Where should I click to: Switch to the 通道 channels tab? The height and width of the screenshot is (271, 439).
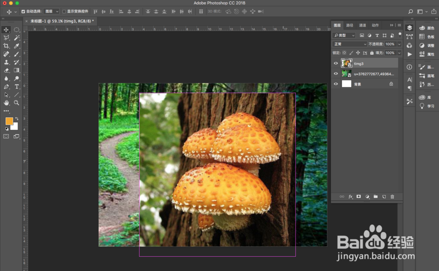tap(362, 25)
